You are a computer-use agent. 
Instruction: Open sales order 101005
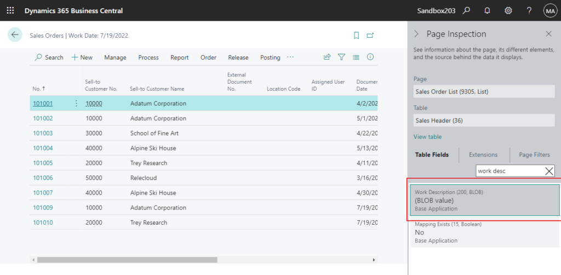tap(43, 163)
